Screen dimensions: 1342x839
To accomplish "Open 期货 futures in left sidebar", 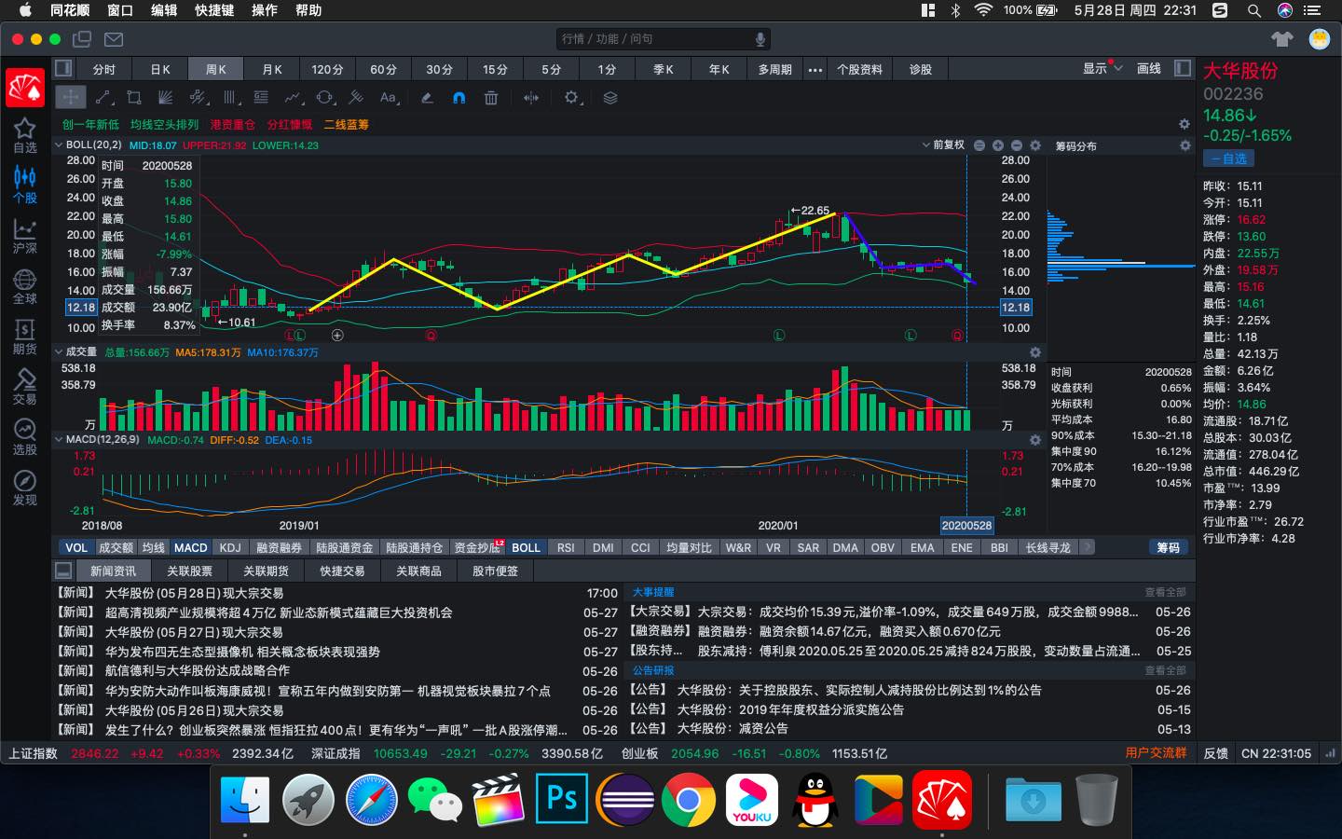I will (x=25, y=337).
